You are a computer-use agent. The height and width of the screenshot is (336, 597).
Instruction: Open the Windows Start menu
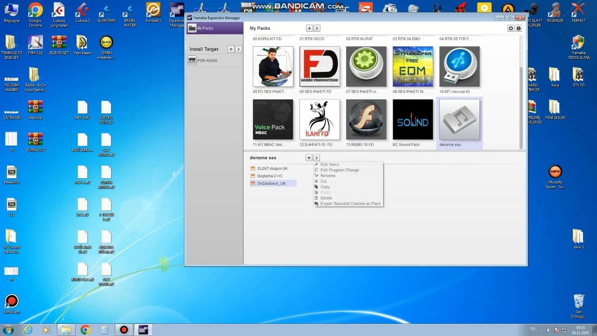point(8,330)
